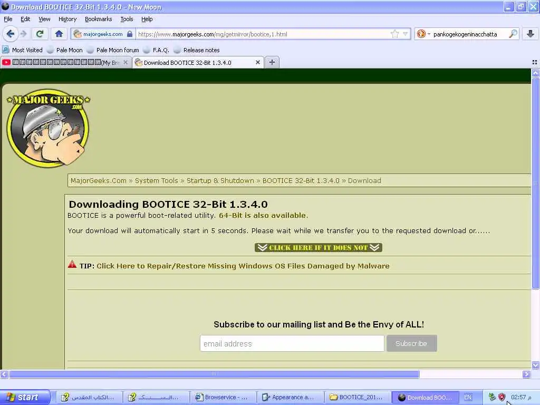
Task: Follow the 64-Bit is also available link
Action: click(263, 215)
